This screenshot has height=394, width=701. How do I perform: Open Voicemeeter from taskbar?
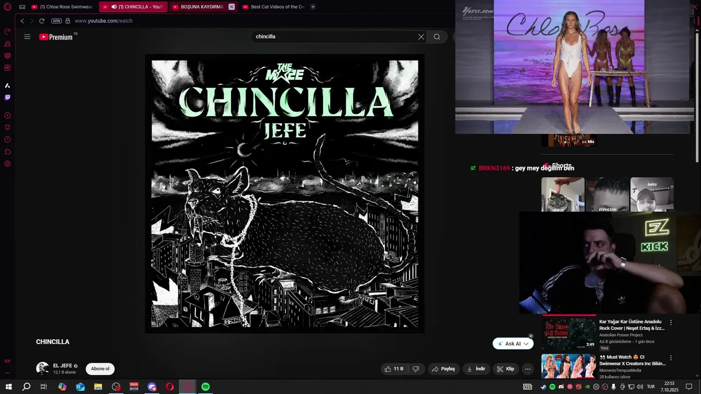click(134, 387)
